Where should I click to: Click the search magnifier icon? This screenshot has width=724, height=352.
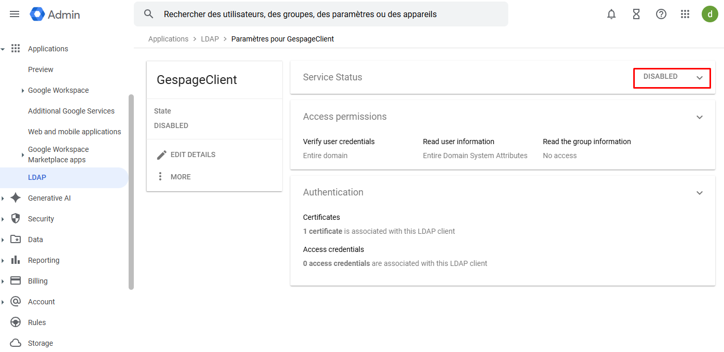pos(149,14)
